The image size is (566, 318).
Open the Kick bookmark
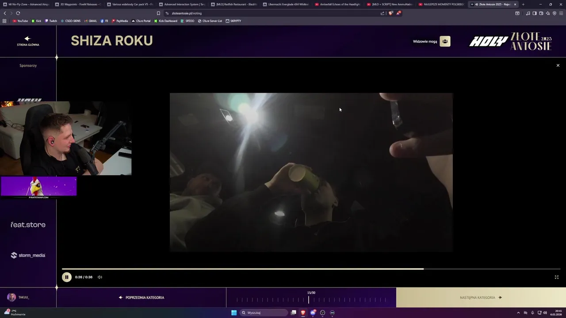click(36, 21)
